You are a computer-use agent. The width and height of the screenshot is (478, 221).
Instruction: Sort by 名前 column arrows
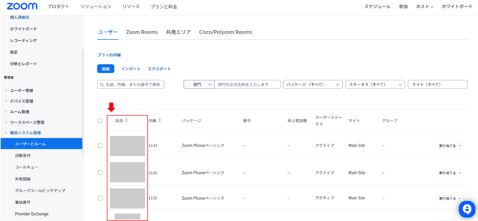click(x=126, y=120)
